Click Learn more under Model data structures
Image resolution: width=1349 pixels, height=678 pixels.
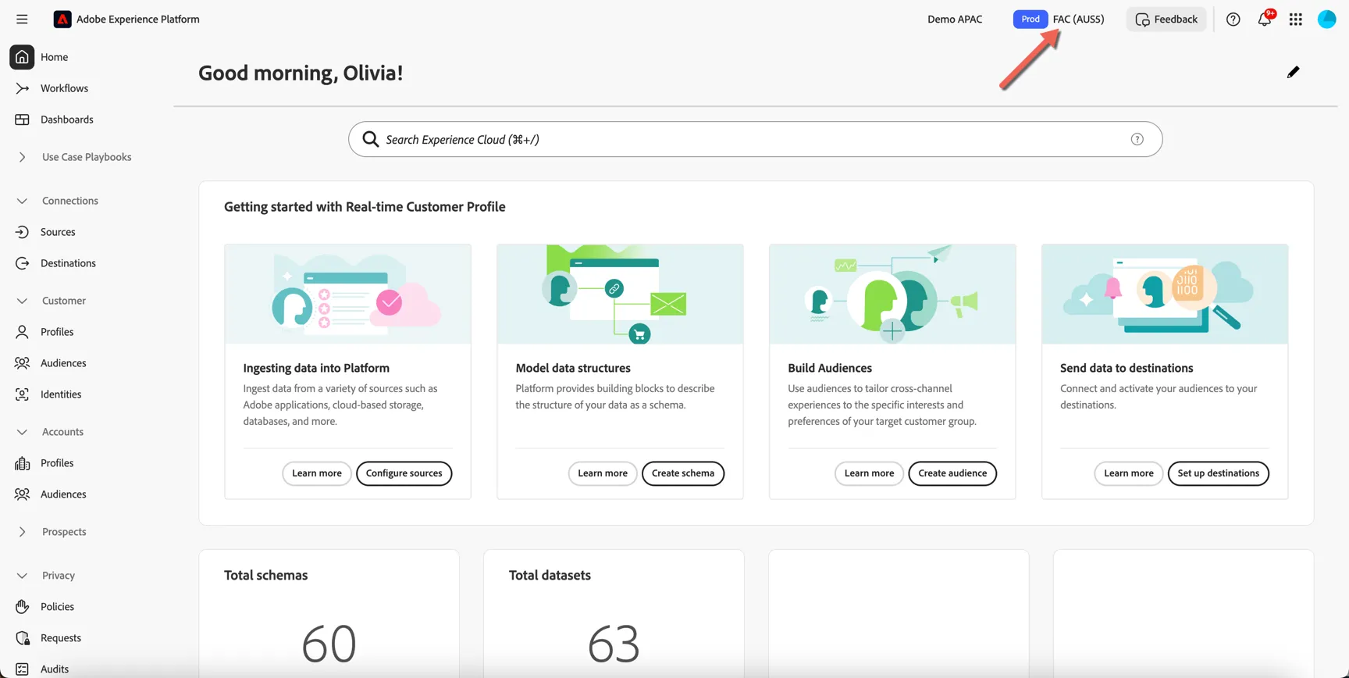pos(603,473)
